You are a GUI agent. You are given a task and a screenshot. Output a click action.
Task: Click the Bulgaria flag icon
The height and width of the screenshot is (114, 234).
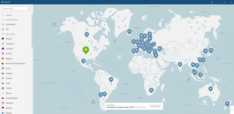[x=3, y=73]
